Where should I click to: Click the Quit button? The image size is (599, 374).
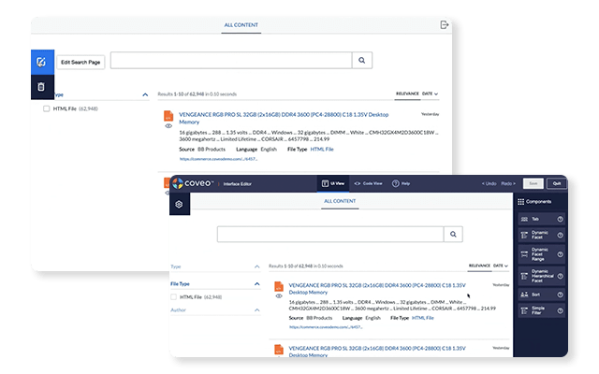click(x=557, y=183)
